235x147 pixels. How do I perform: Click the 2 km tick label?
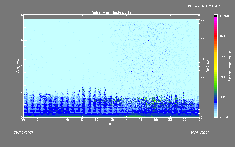(22, 92)
